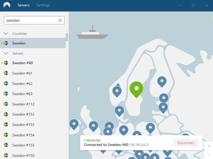Click the Ireland map pin

(x=74, y=124)
